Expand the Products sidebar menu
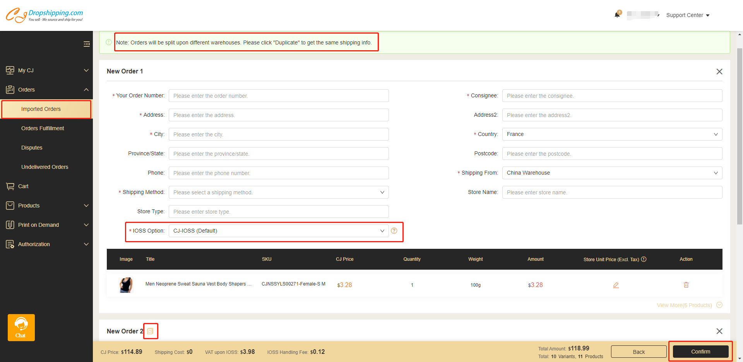 click(x=46, y=206)
